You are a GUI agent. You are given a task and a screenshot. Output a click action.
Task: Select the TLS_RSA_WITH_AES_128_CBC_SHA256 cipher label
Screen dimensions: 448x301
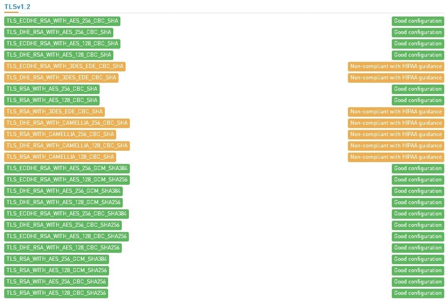point(56,293)
